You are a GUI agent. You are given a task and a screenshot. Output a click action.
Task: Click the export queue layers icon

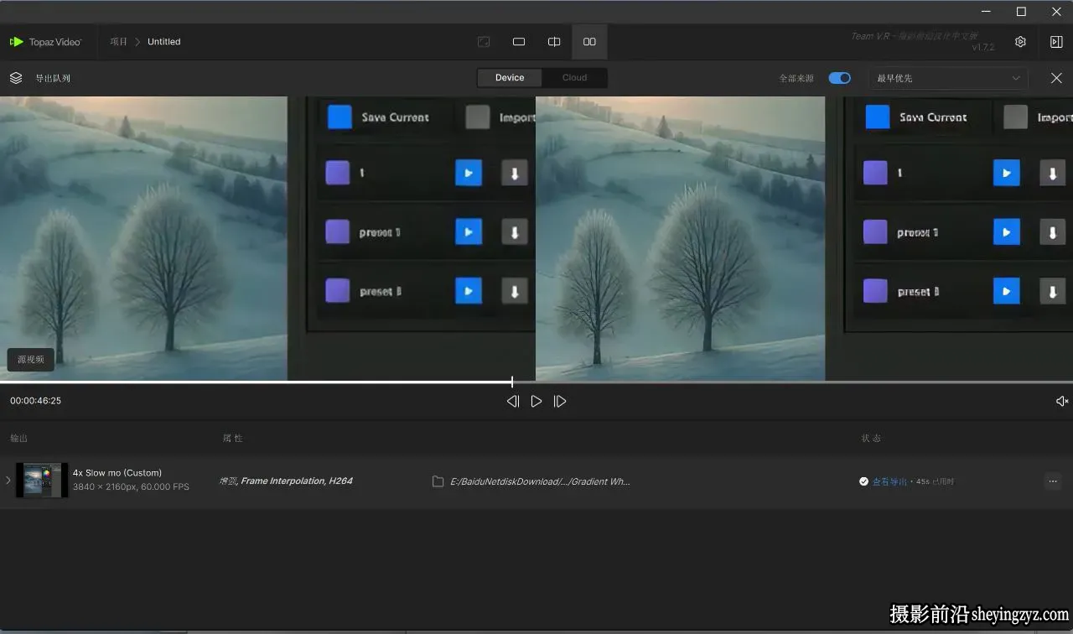[16, 78]
